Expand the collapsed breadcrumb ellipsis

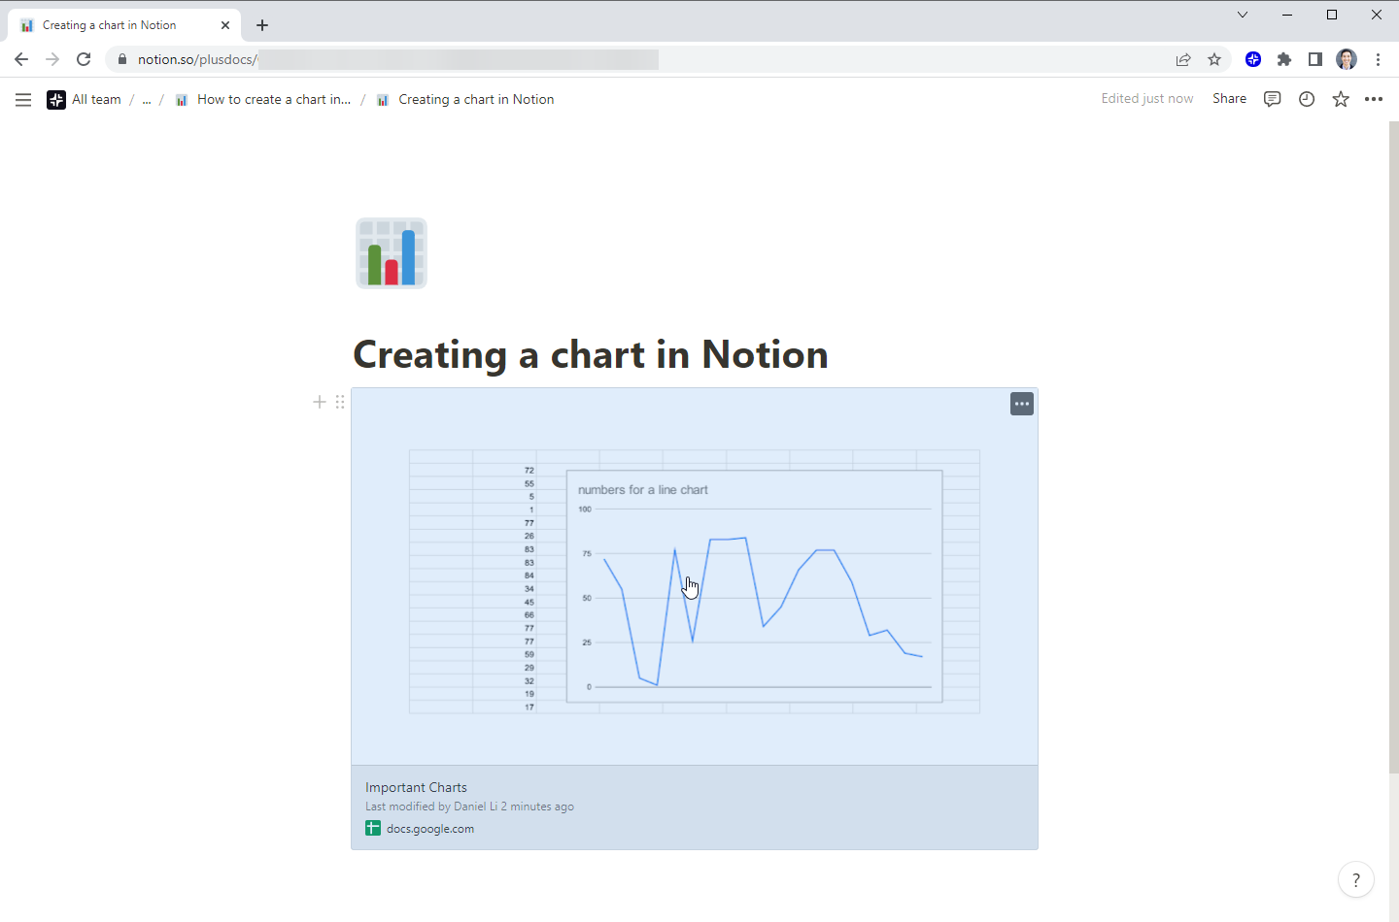(147, 100)
